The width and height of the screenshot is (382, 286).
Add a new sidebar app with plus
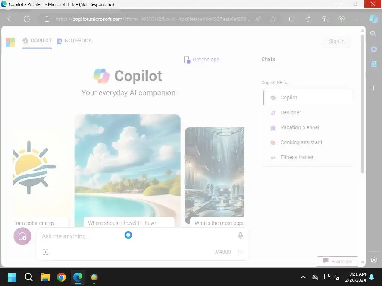click(x=373, y=88)
